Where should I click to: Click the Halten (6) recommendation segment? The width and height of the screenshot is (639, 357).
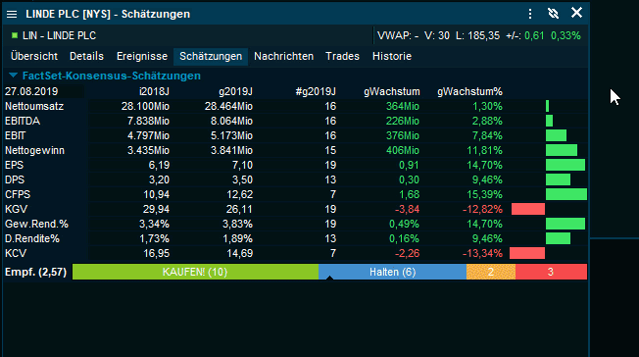pyautogui.click(x=392, y=272)
